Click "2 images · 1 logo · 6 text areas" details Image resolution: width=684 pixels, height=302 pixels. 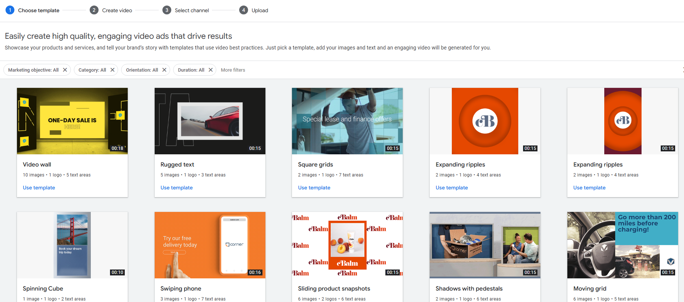468,299
